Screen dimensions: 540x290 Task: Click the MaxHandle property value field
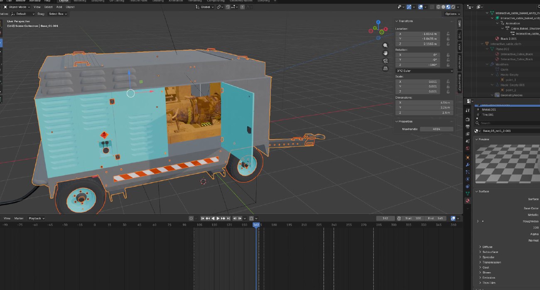(x=436, y=129)
